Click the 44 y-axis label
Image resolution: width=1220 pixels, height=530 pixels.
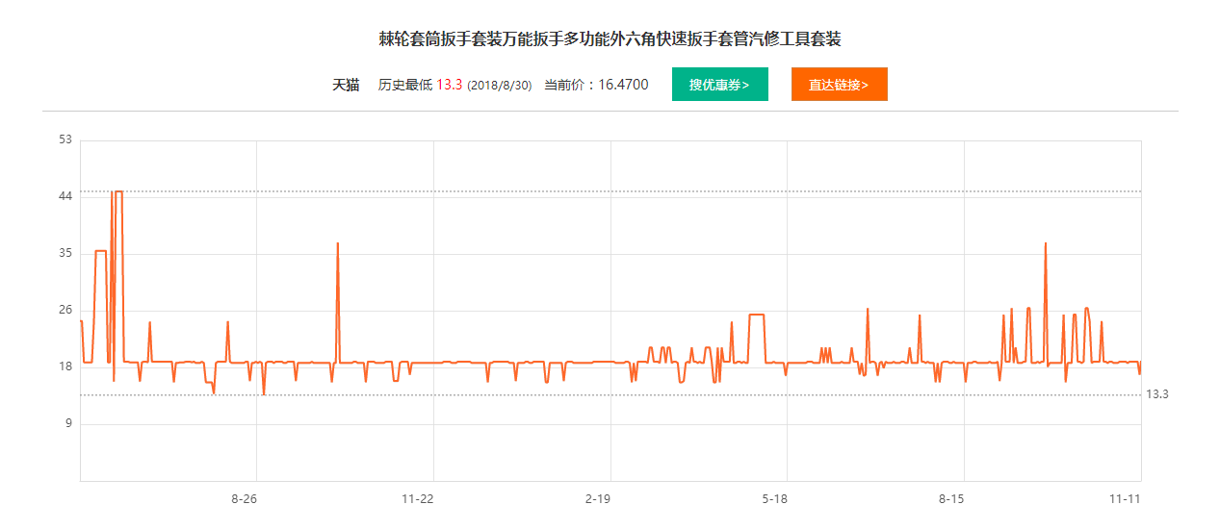65,196
